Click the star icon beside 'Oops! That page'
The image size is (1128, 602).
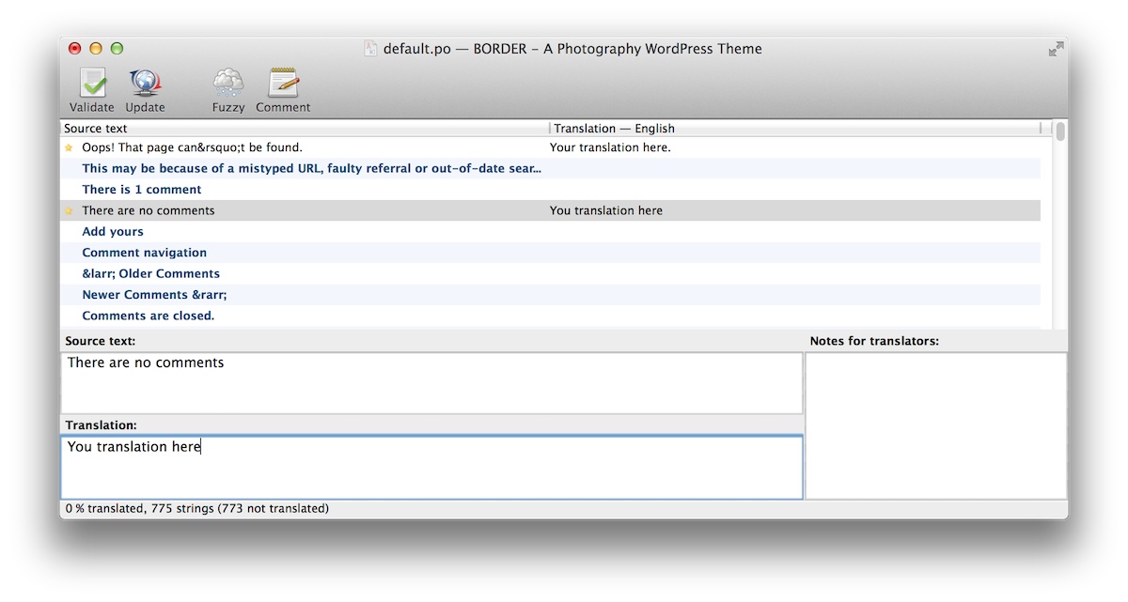(69, 147)
